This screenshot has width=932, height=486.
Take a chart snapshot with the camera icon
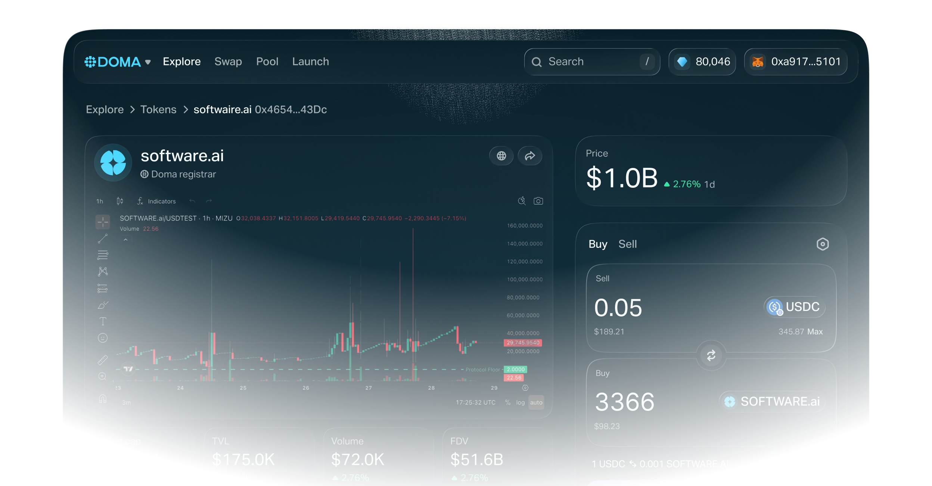coord(538,201)
